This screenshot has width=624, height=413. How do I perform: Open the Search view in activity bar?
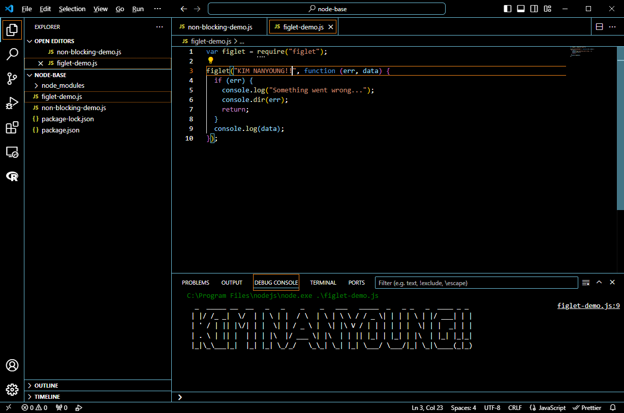[12, 54]
